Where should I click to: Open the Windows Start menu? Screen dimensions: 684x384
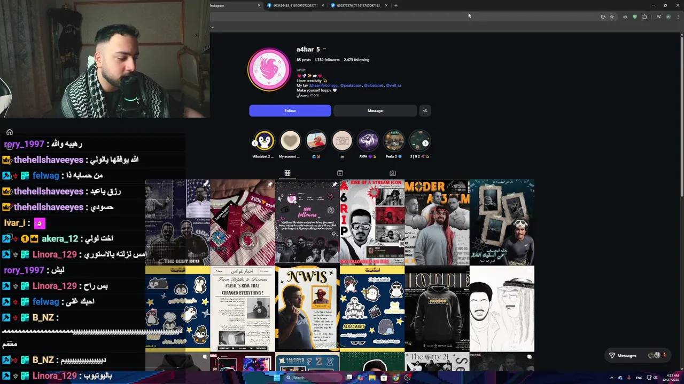pyautogui.click(x=276, y=378)
